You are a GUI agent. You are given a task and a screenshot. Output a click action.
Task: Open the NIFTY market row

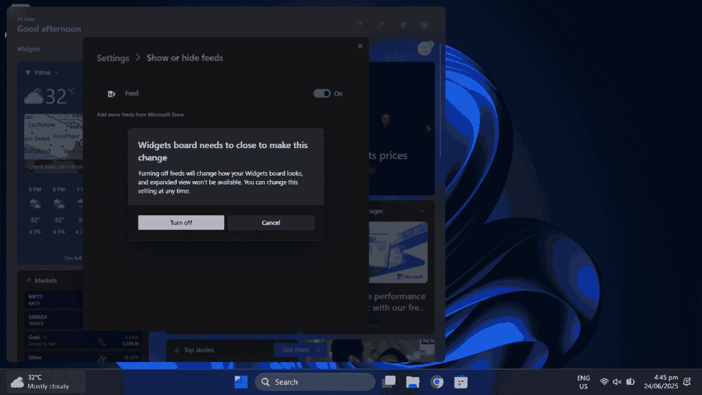tap(53, 300)
